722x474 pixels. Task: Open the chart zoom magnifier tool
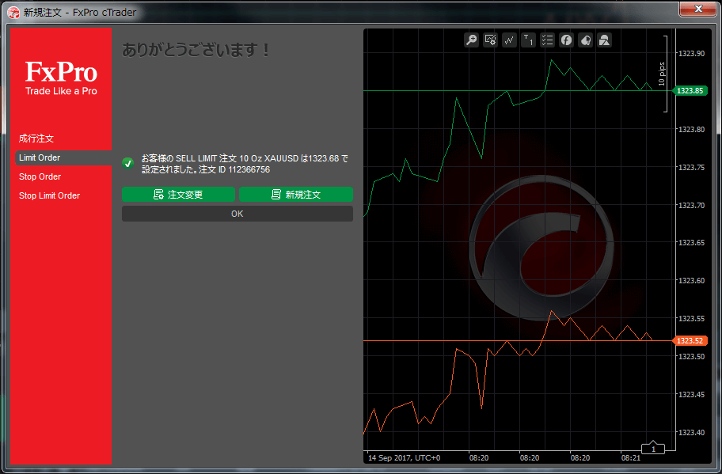(x=472, y=40)
